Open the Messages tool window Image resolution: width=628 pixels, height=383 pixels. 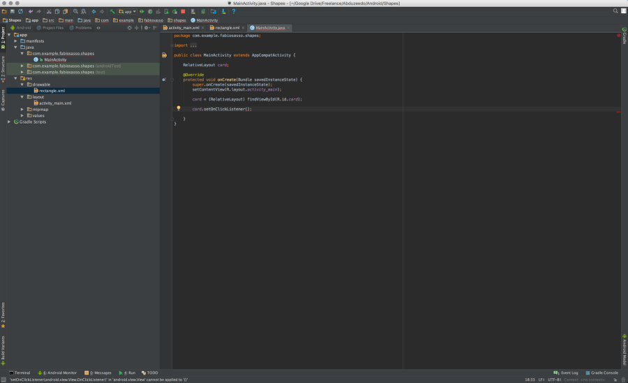click(98, 373)
